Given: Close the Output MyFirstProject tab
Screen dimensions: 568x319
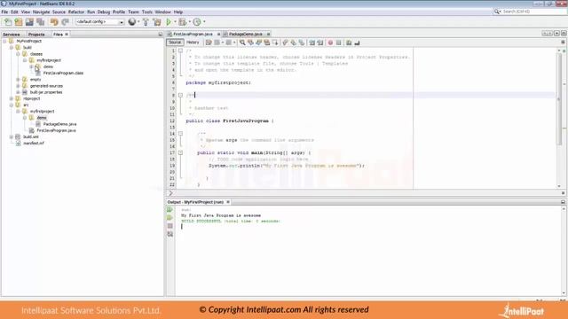Looking at the screenshot, I should pos(228,202).
